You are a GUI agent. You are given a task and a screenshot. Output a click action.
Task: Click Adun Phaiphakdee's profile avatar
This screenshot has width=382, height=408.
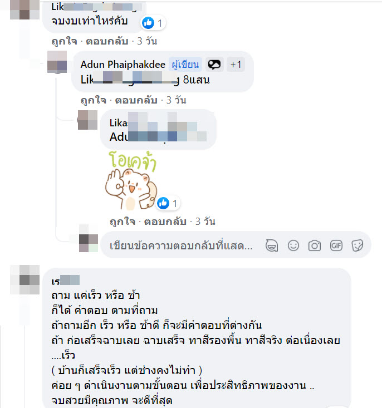[x=57, y=62]
